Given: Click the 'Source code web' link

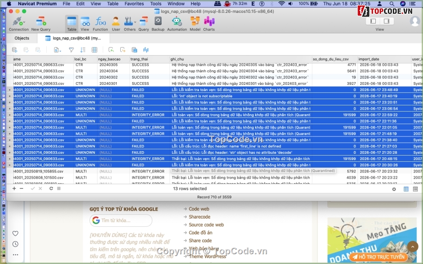Looking at the screenshot, I should pos(206,225).
